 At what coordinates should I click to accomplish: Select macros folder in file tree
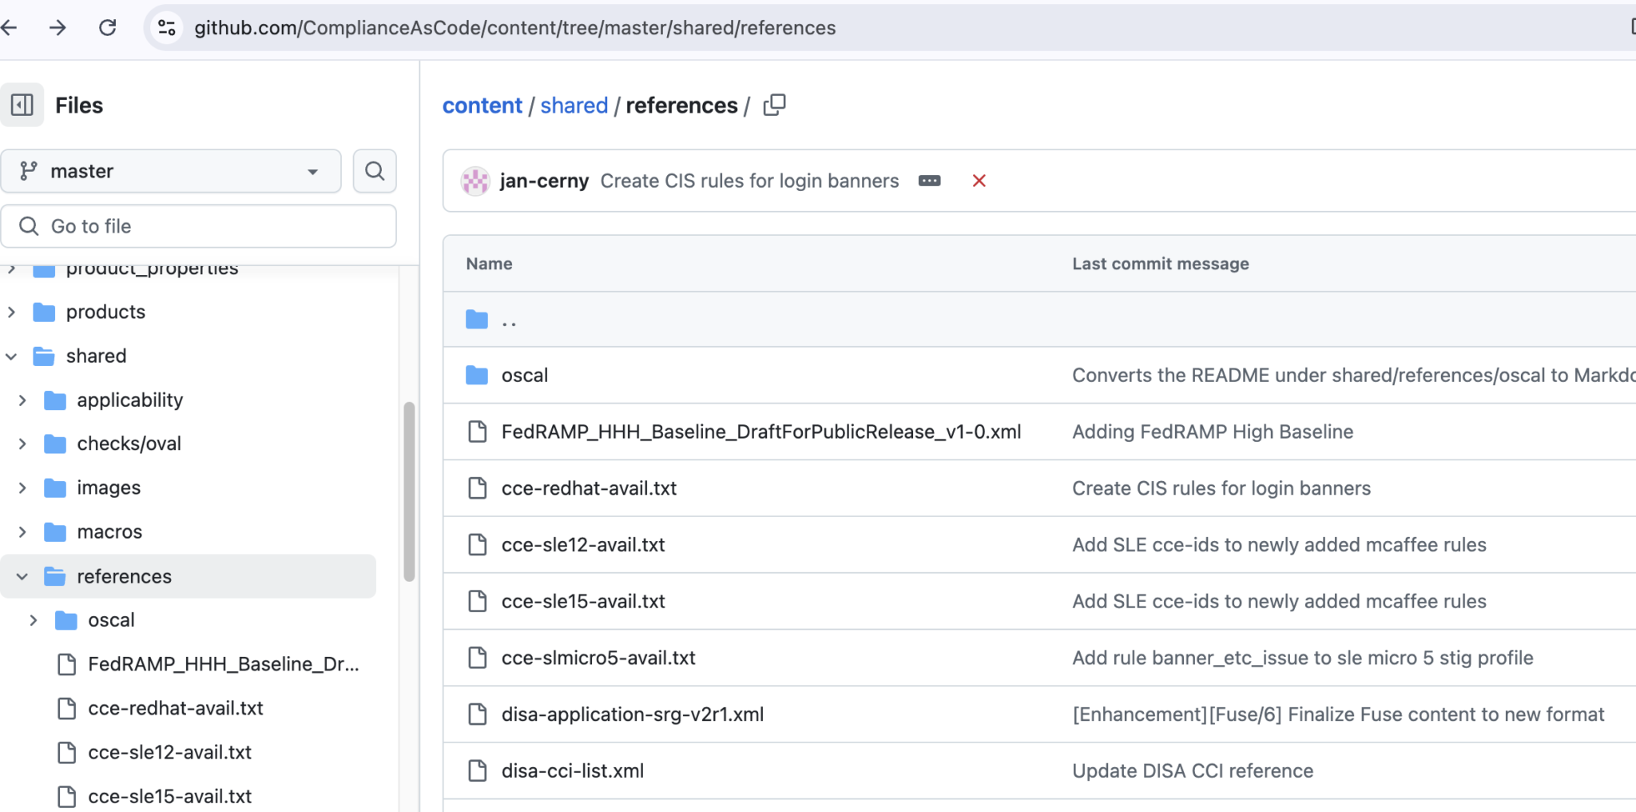click(109, 532)
